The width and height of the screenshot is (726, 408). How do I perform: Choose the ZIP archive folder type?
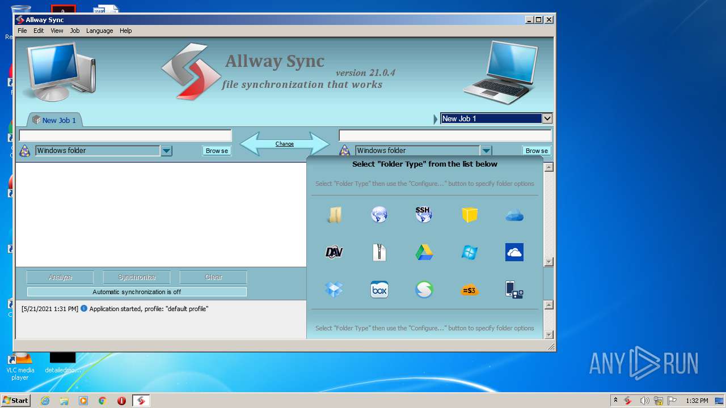tap(379, 252)
